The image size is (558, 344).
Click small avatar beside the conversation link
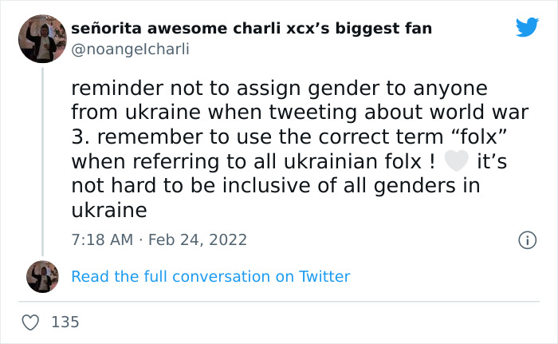41,276
